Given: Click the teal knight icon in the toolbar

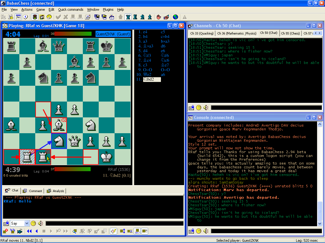Looking at the screenshot, I should point(143,17).
